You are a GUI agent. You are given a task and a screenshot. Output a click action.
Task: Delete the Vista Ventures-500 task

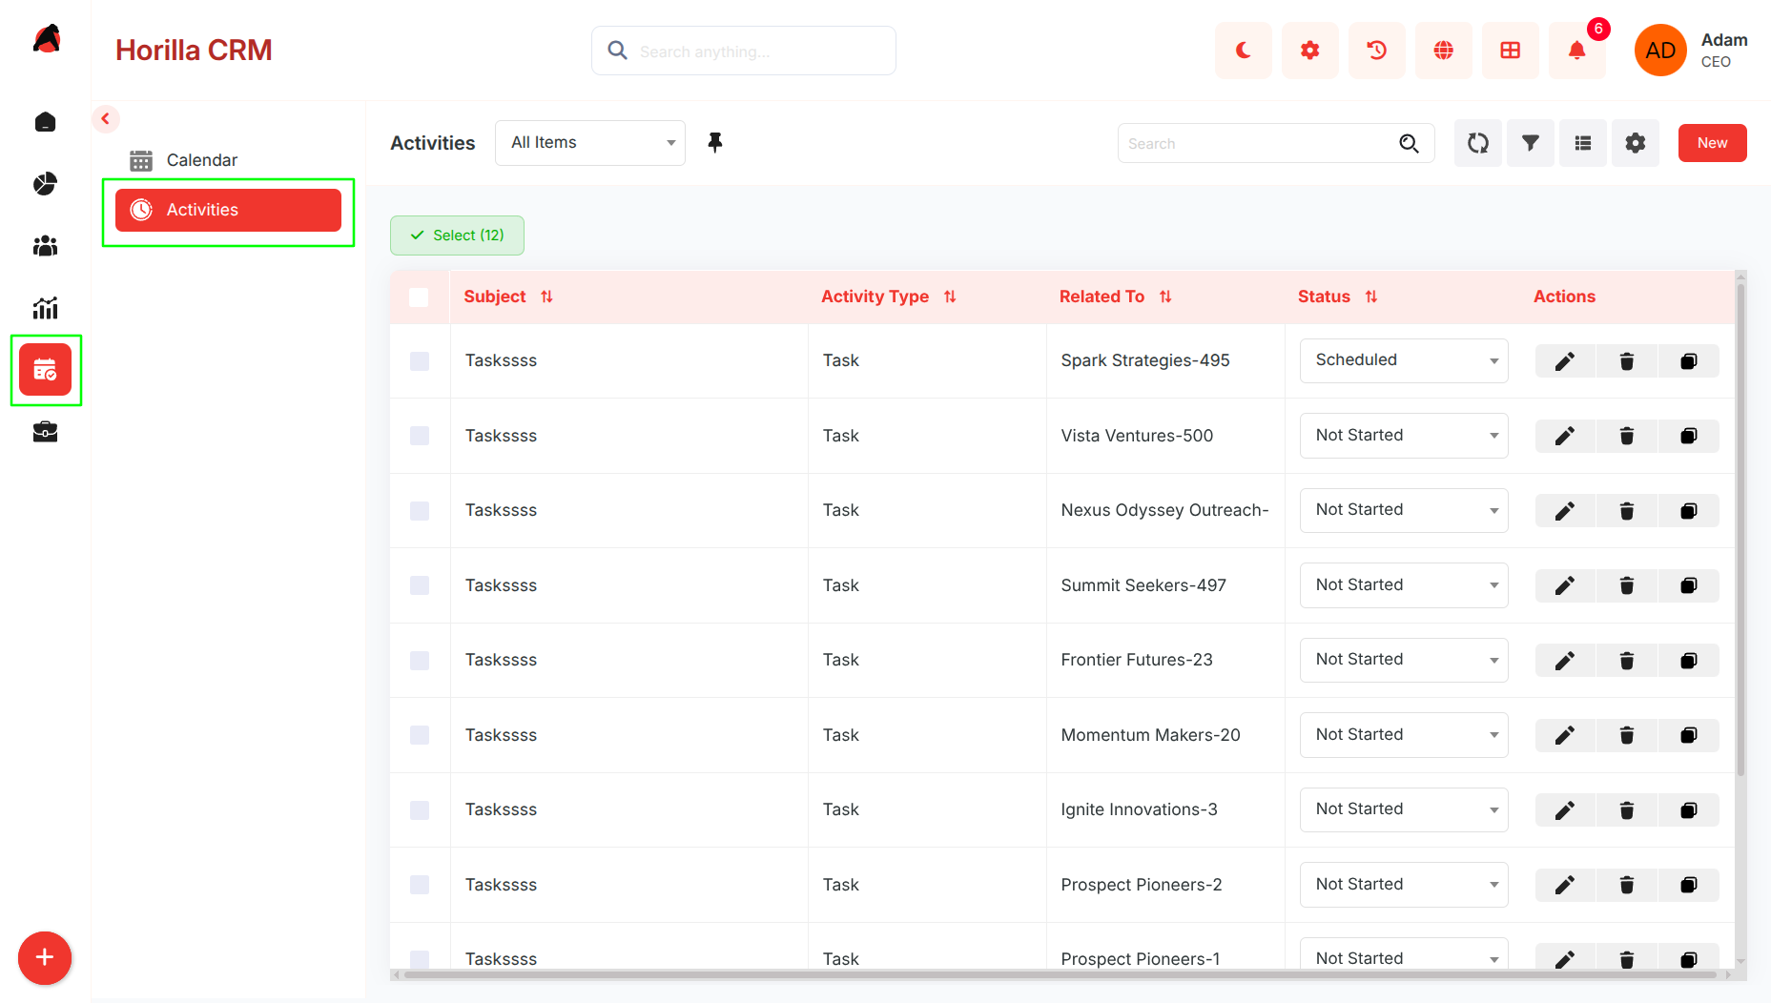[x=1627, y=436]
